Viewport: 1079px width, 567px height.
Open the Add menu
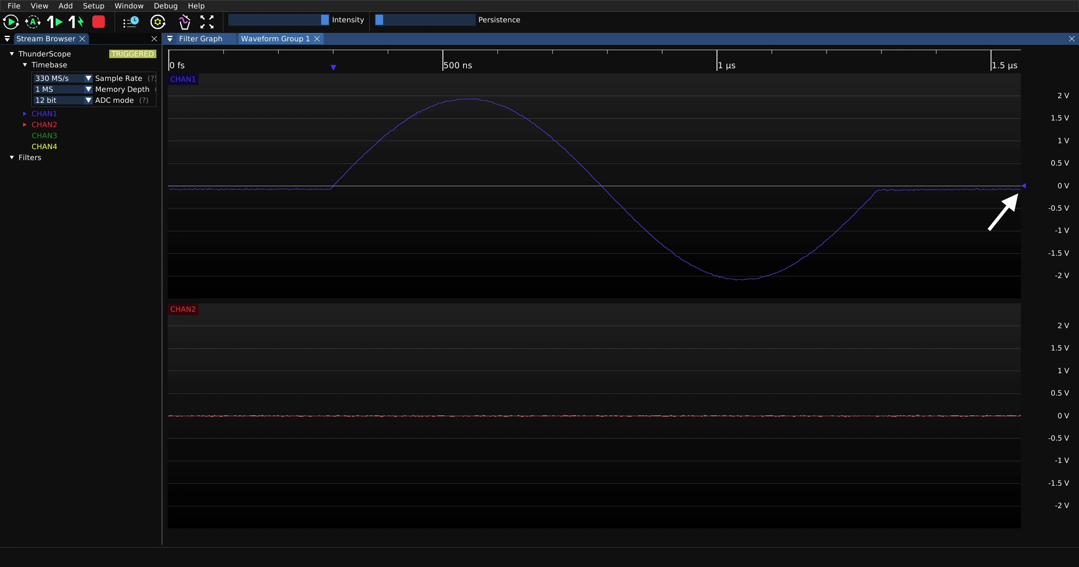click(65, 6)
